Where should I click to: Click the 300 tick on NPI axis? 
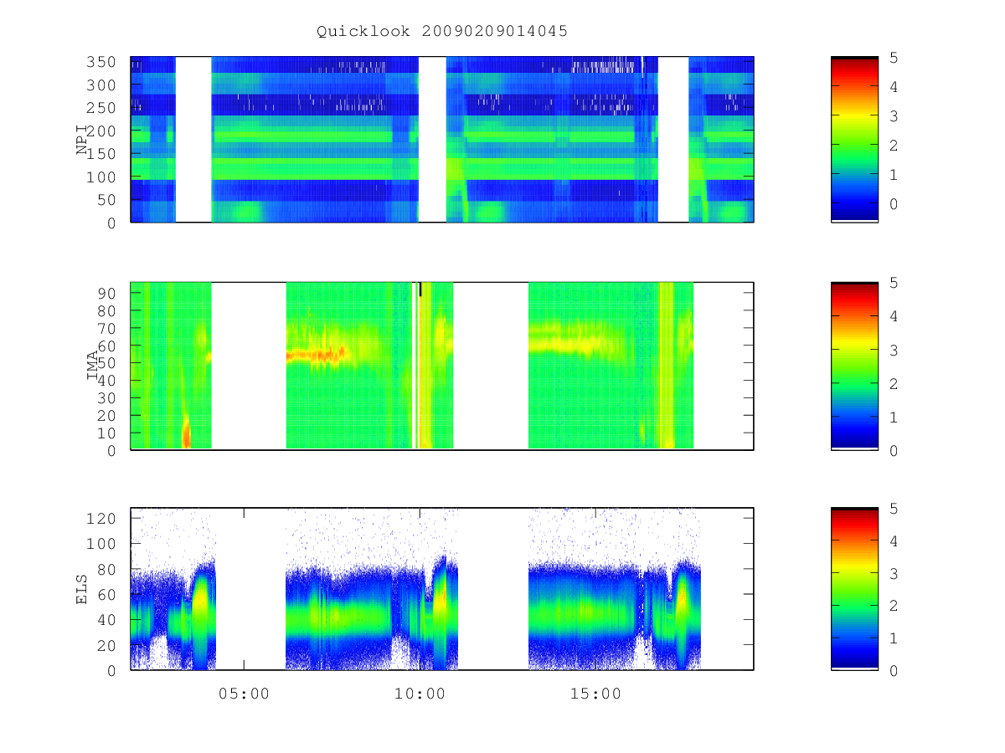pos(102,85)
